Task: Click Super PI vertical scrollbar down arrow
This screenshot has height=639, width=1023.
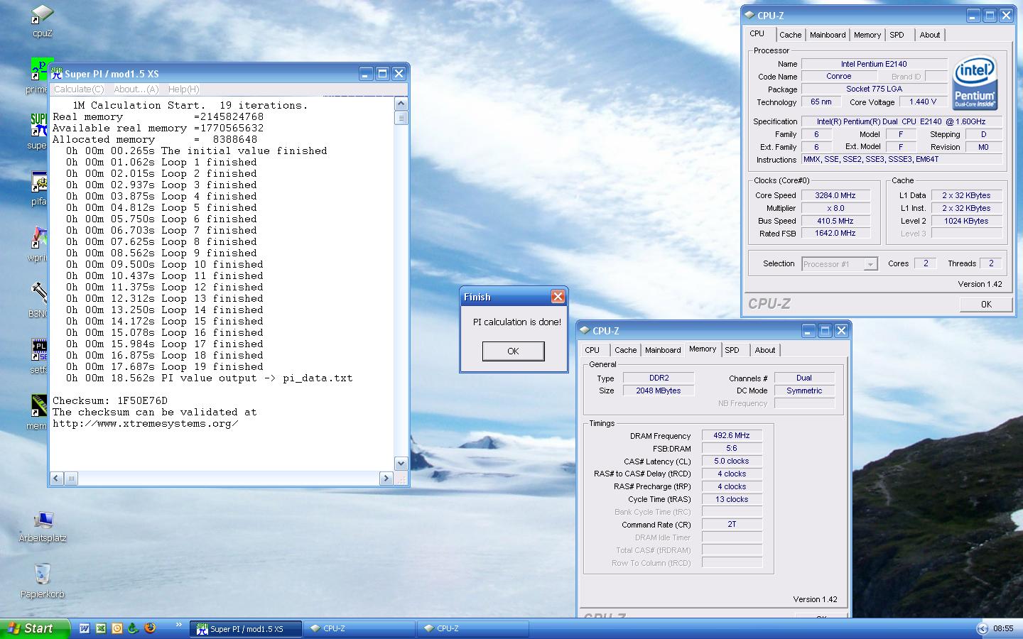Action: tap(401, 464)
